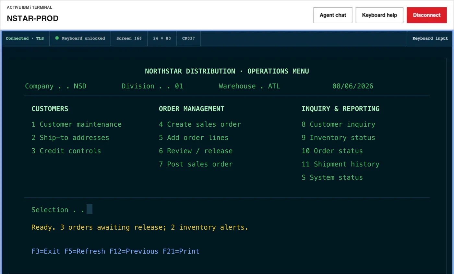
Task: Select menu option 11 Shipment history
Action: (x=340, y=164)
